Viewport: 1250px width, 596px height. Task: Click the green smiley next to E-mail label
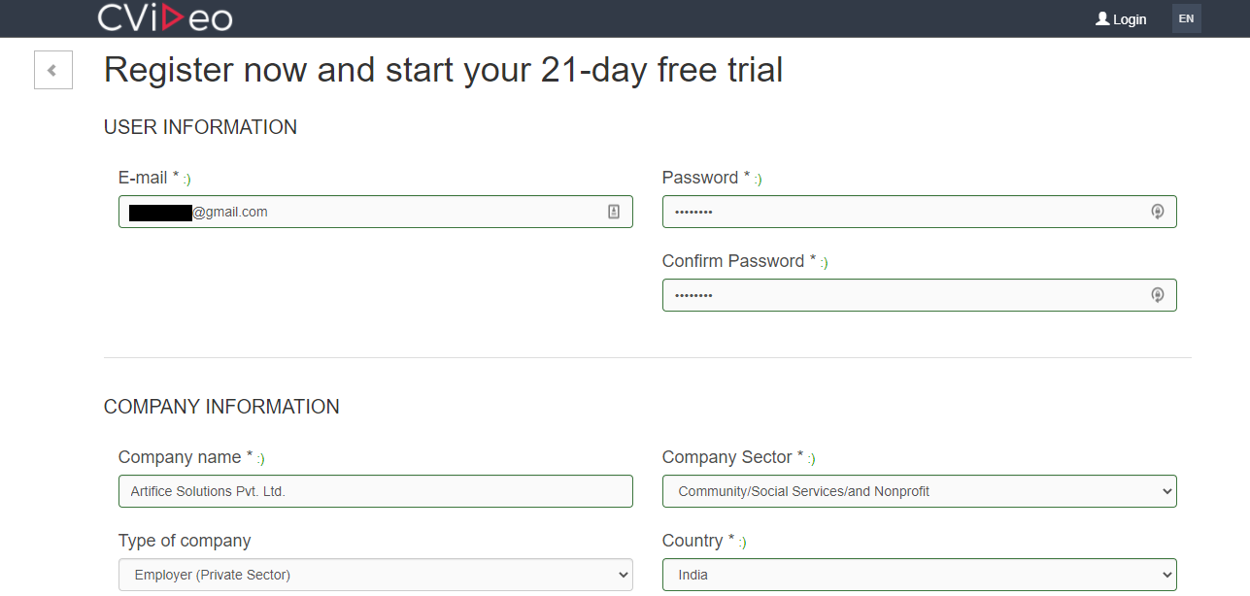(x=187, y=180)
